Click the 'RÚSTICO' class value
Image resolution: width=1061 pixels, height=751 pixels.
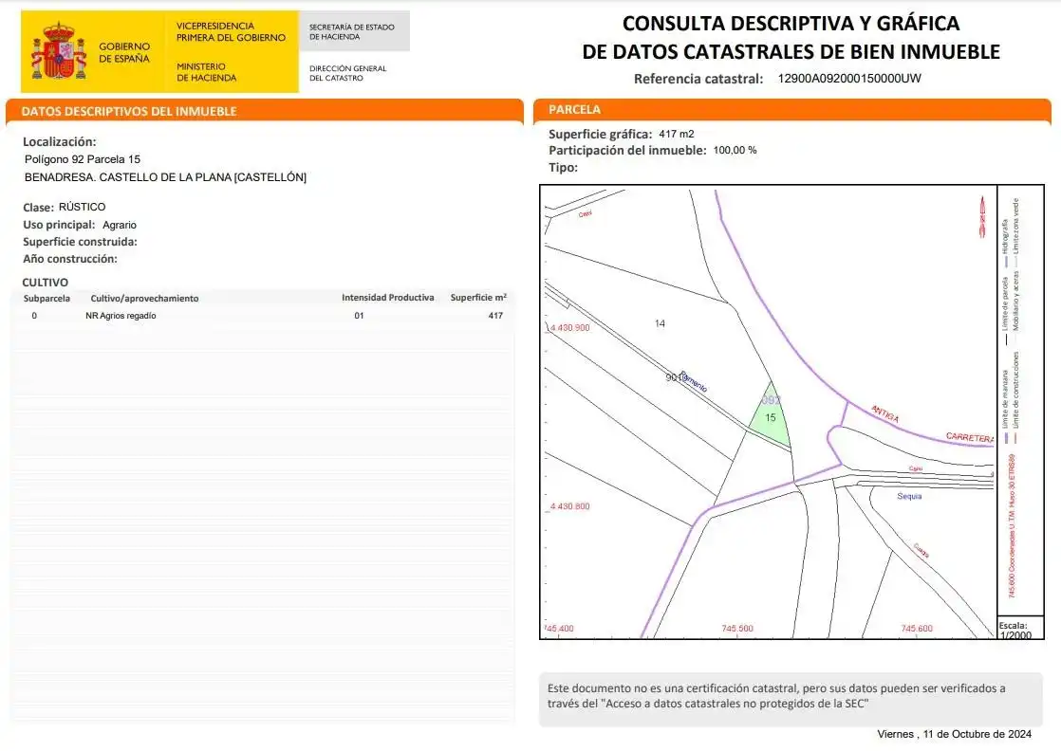click(x=82, y=207)
